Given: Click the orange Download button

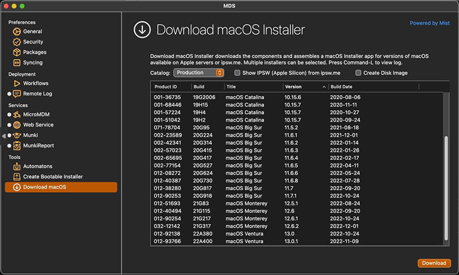Looking at the screenshot, I should pyautogui.click(x=434, y=263).
